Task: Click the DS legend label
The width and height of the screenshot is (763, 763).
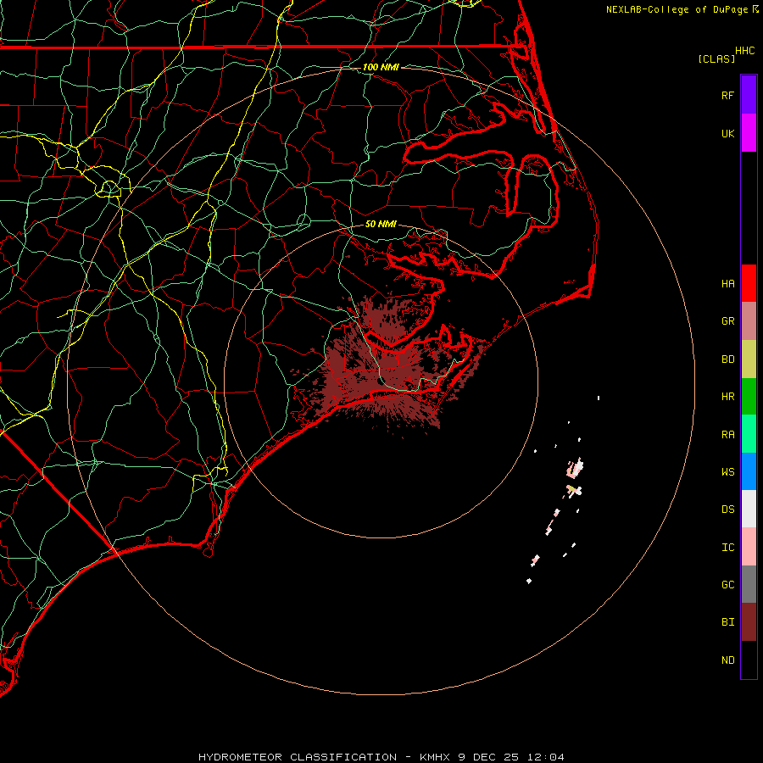Action: [x=727, y=510]
